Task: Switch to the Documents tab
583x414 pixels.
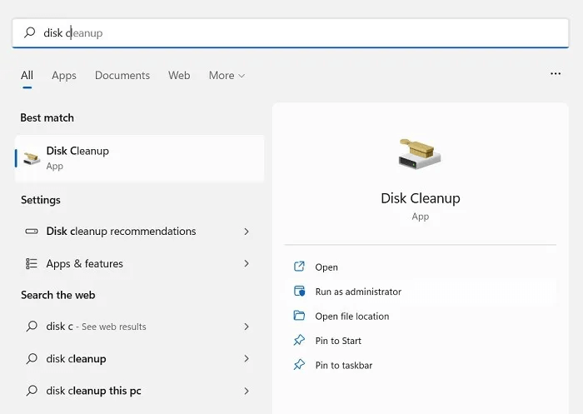Action: (122, 75)
